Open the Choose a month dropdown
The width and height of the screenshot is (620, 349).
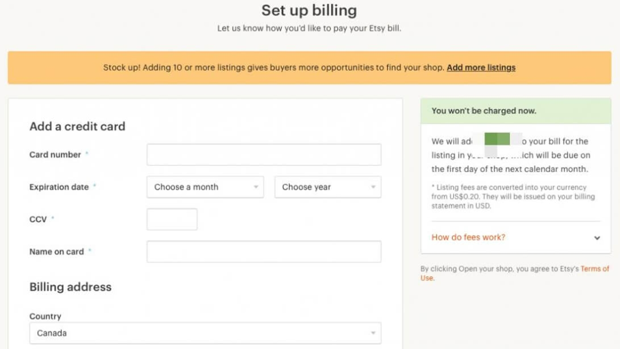205,187
